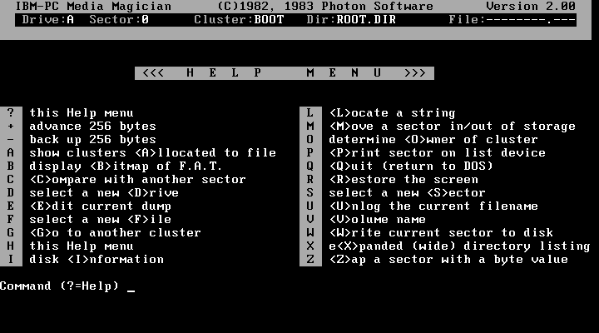Click '<V>olume name' entry
The width and height of the screenshot is (599, 333).
378,220
